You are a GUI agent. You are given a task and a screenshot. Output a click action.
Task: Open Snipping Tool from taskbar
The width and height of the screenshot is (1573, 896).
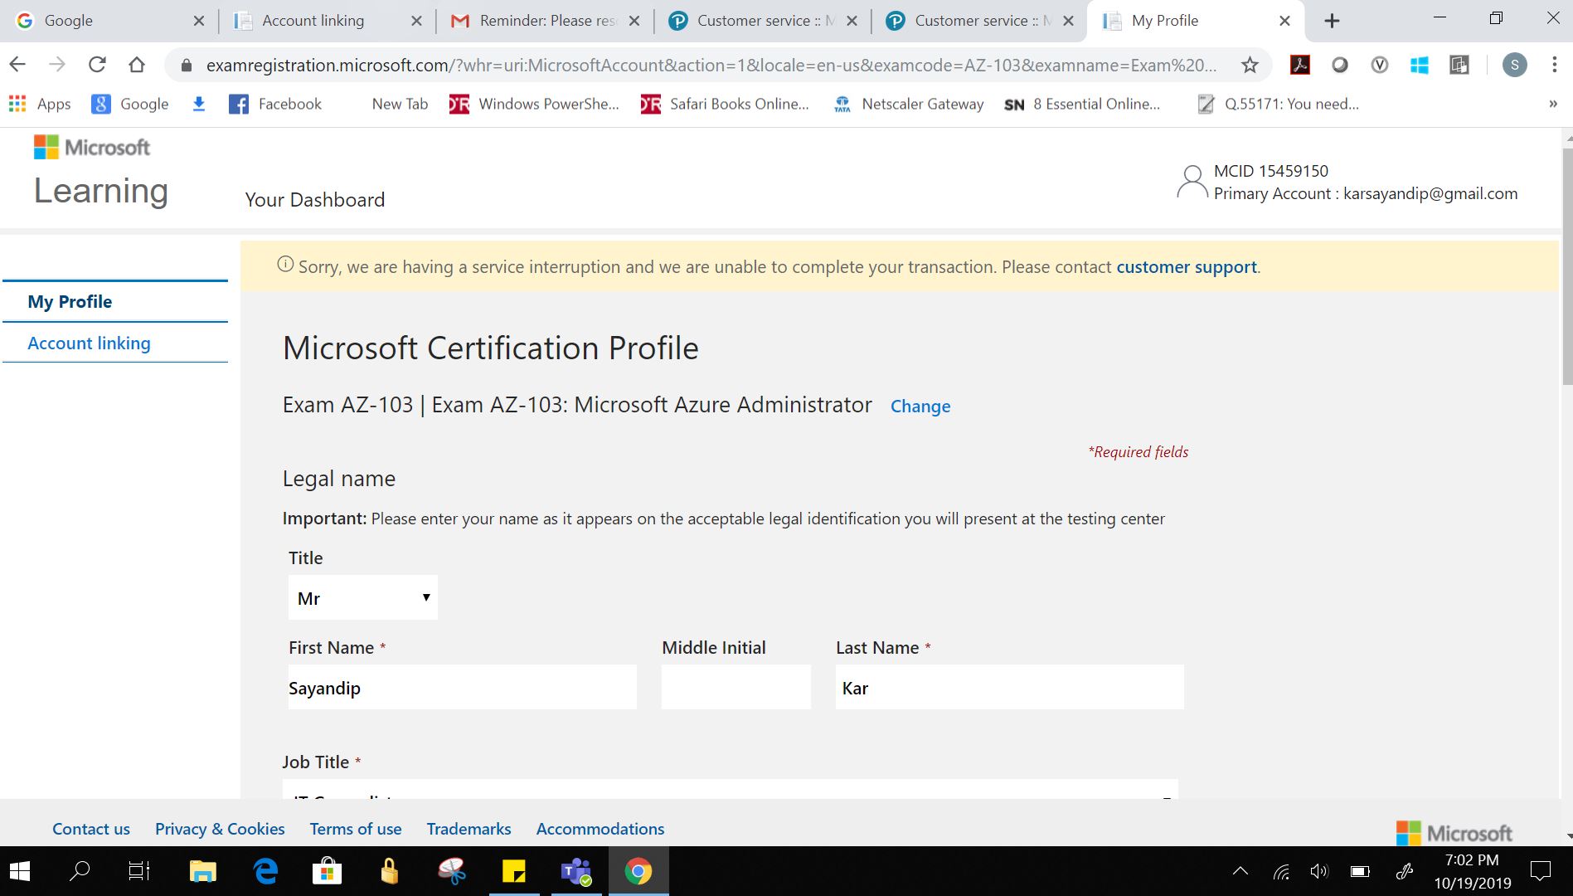click(x=452, y=871)
